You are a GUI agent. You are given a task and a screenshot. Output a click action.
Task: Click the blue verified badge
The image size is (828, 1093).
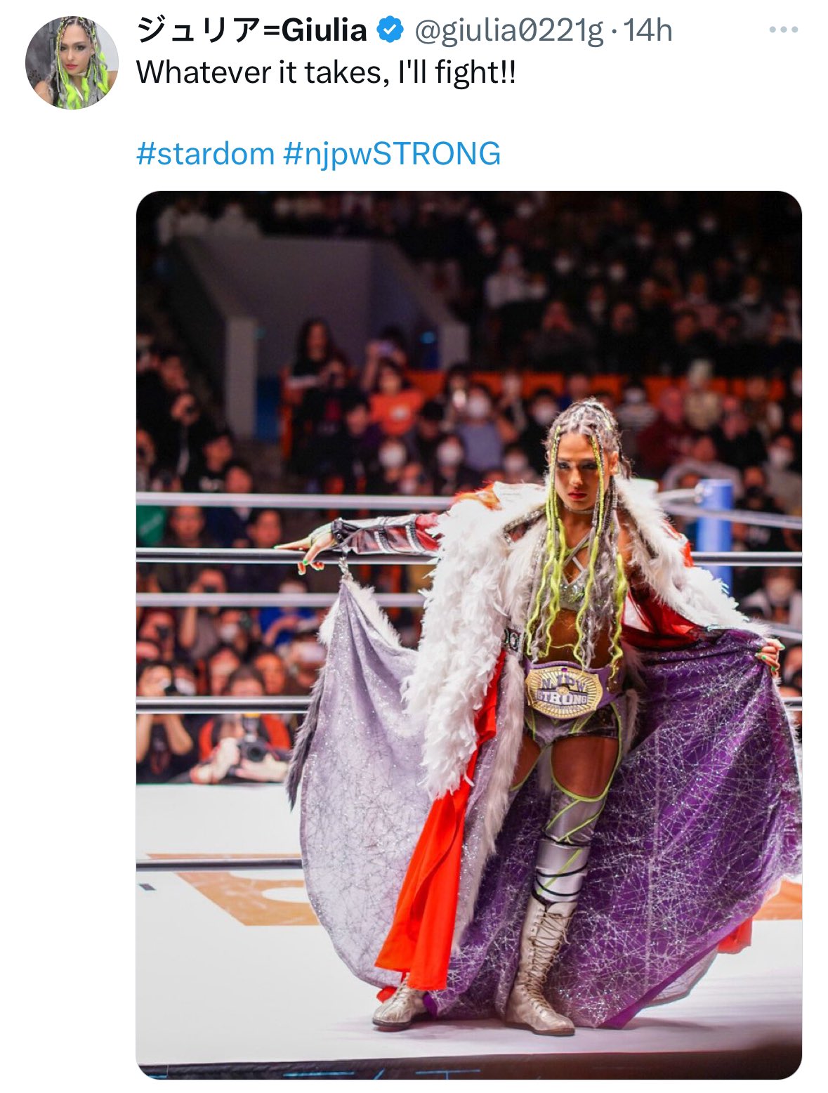pyautogui.click(x=390, y=30)
